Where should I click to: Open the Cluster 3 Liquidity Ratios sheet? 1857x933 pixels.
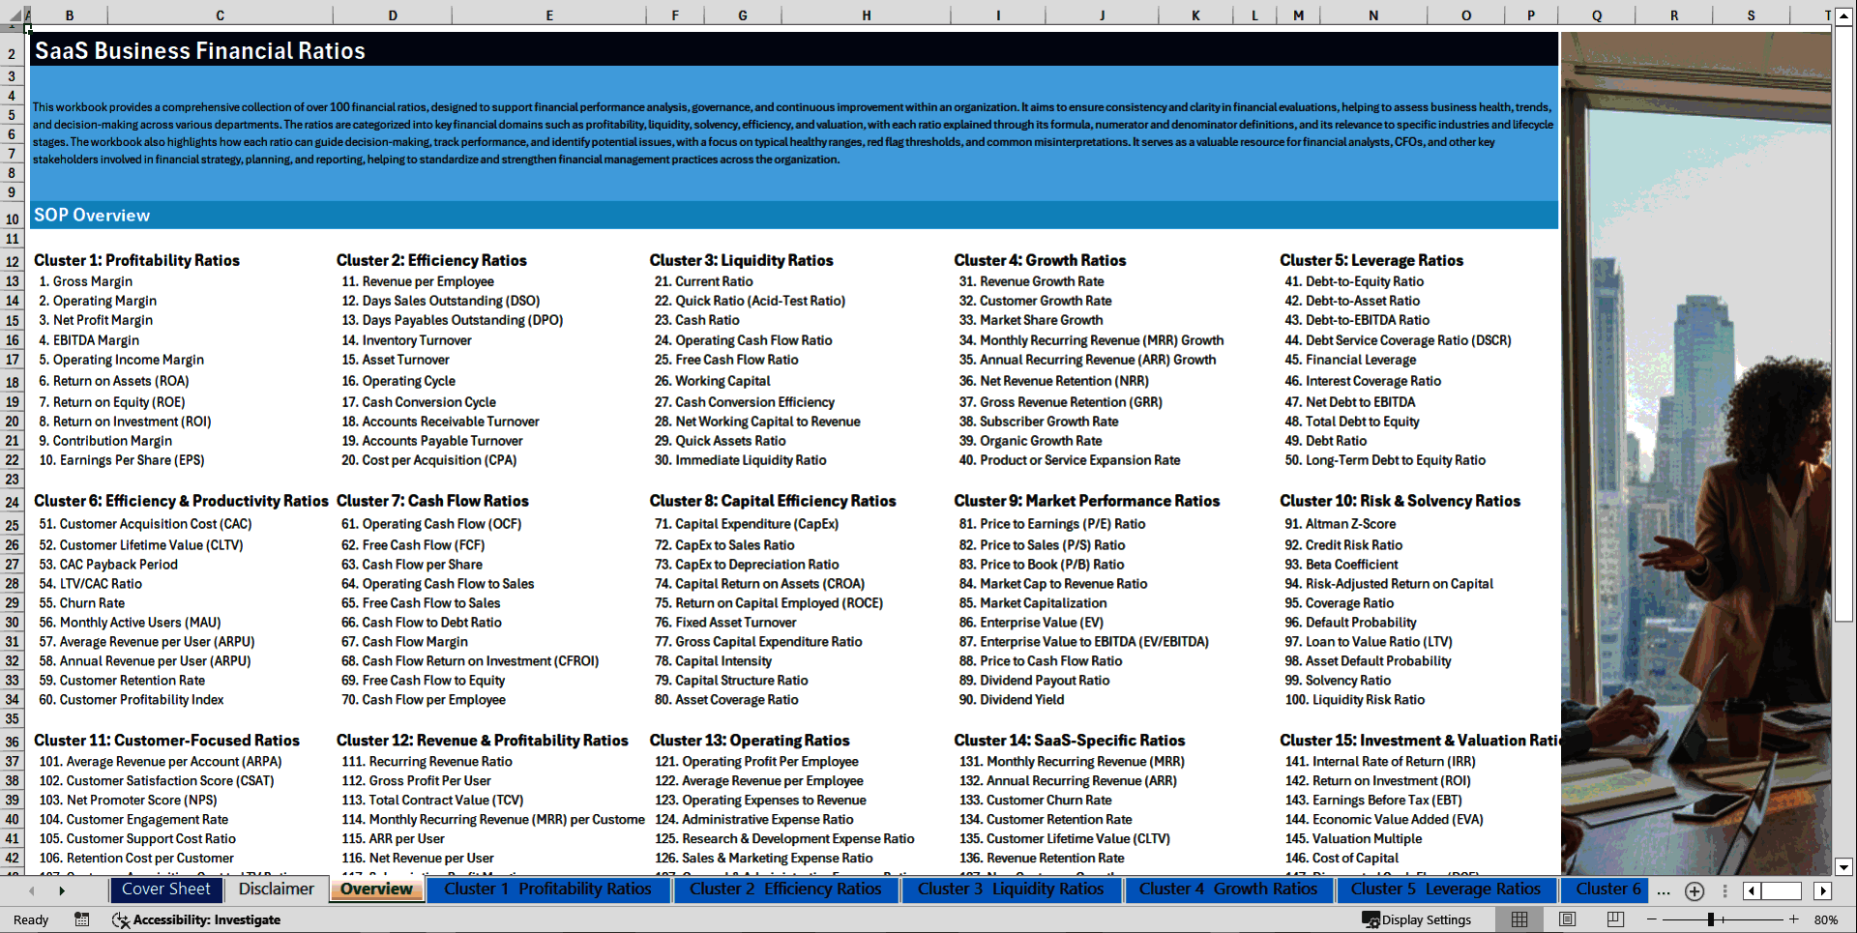point(1012,889)
